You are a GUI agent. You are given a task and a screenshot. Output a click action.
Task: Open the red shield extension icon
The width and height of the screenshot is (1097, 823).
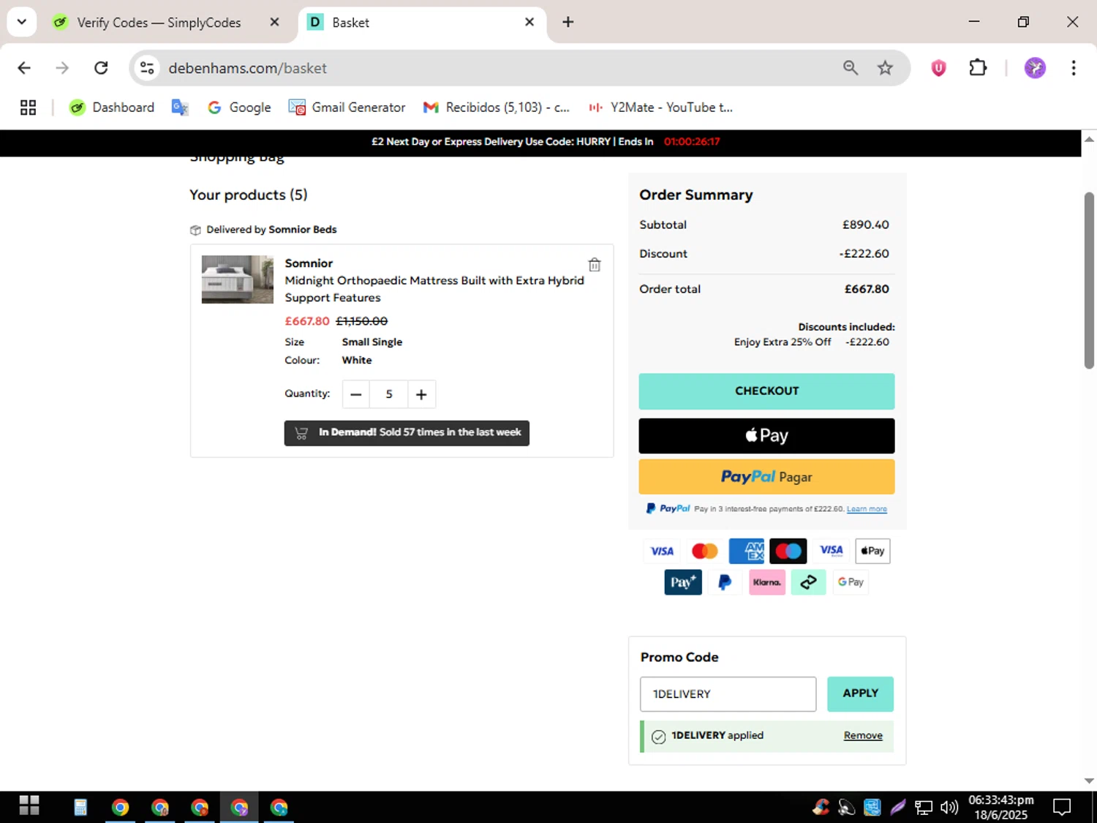click(938, 68)
